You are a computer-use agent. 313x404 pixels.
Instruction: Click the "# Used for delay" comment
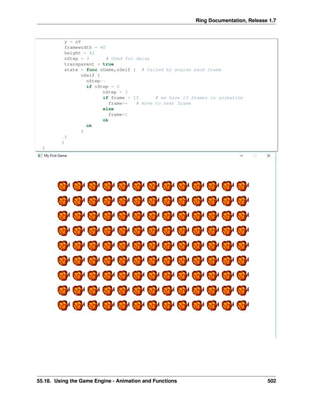pyautogui.click(x=128, y=59)
